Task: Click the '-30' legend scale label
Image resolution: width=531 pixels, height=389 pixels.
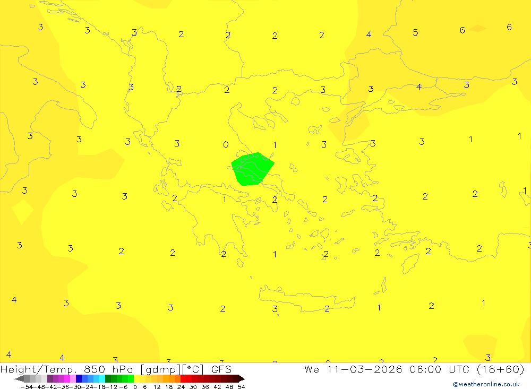Action: click(75, 387)
